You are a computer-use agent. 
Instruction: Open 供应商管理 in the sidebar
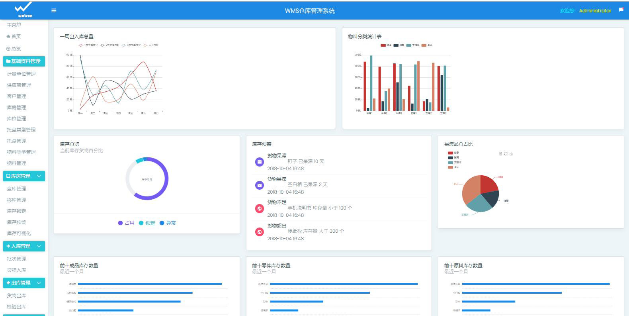(x=19, y=85)
